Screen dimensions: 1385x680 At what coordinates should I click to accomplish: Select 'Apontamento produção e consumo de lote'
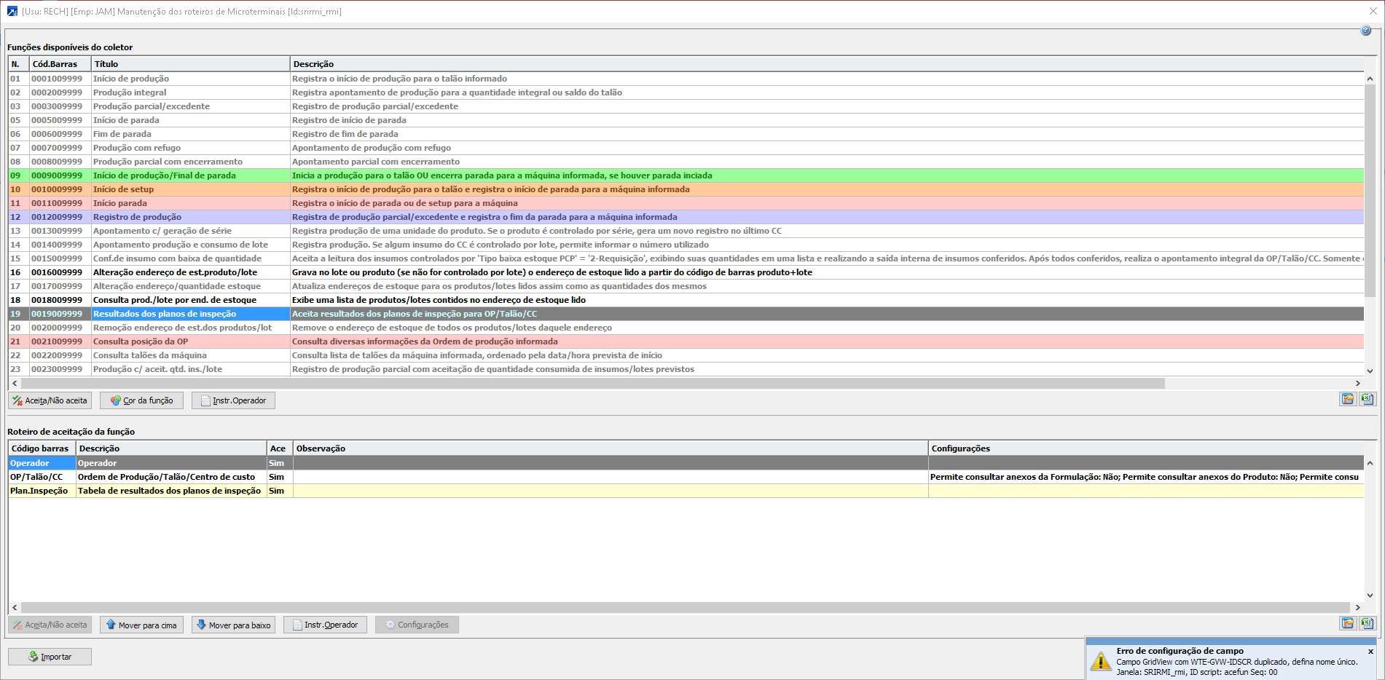coord(686,245)
